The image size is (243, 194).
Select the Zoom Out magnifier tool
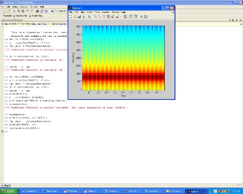(99, 17)
